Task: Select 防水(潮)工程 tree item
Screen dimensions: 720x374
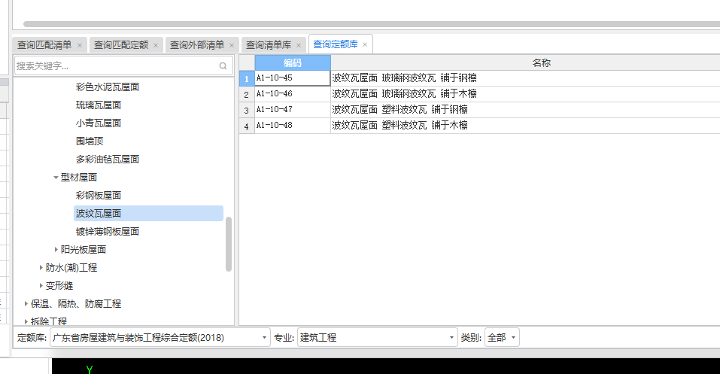Action: (x=71, y=267)
